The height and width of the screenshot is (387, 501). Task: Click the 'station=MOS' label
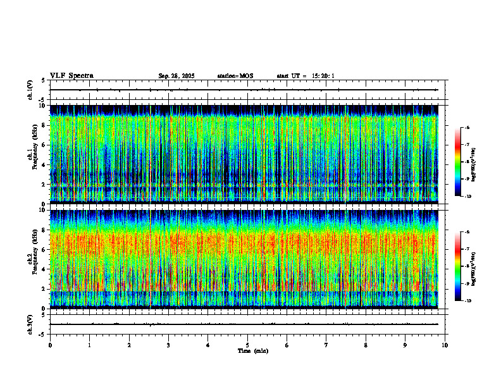tap(235, 76)
